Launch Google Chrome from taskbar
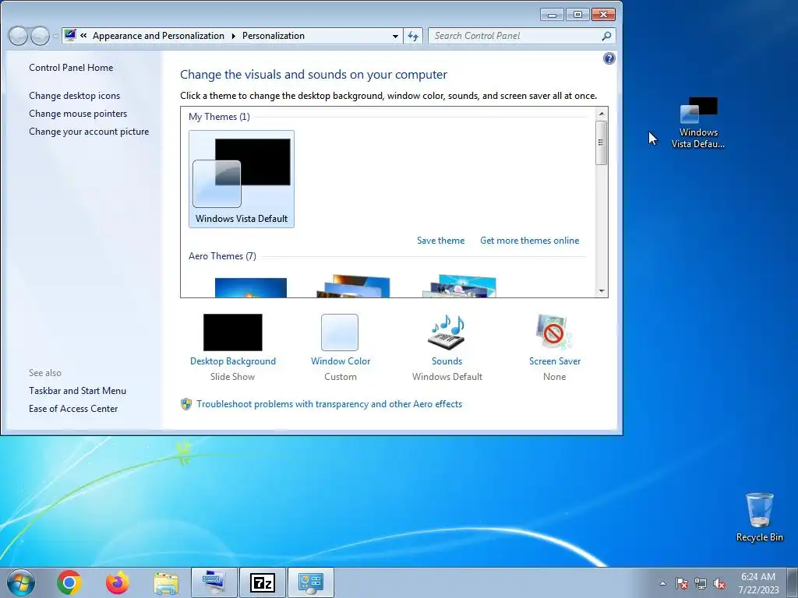This screenshot has width=798, height=598. pyautogui.click(x=69, y=582)
